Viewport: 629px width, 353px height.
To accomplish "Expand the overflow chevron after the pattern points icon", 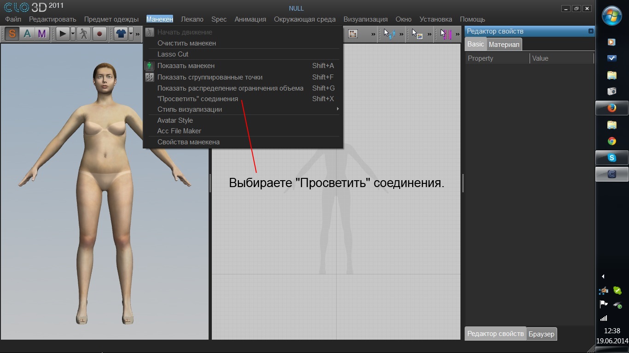I will (373, 34).
